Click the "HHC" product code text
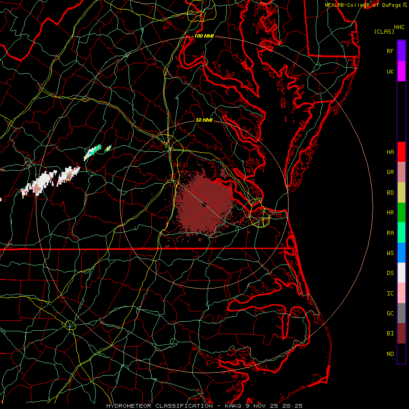This screenshot has width=409, height=409. coord(399,27)
